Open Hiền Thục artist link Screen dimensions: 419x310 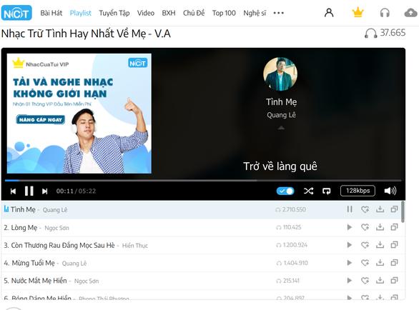[x=135, y=246]
